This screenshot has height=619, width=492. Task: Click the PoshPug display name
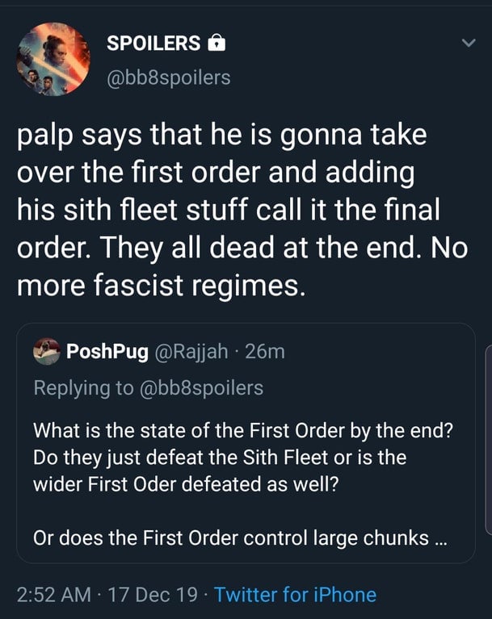107,352
